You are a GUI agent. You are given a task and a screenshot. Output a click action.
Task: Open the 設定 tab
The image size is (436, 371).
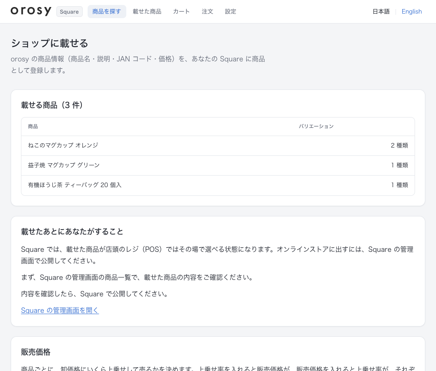[x=230, y=12]
